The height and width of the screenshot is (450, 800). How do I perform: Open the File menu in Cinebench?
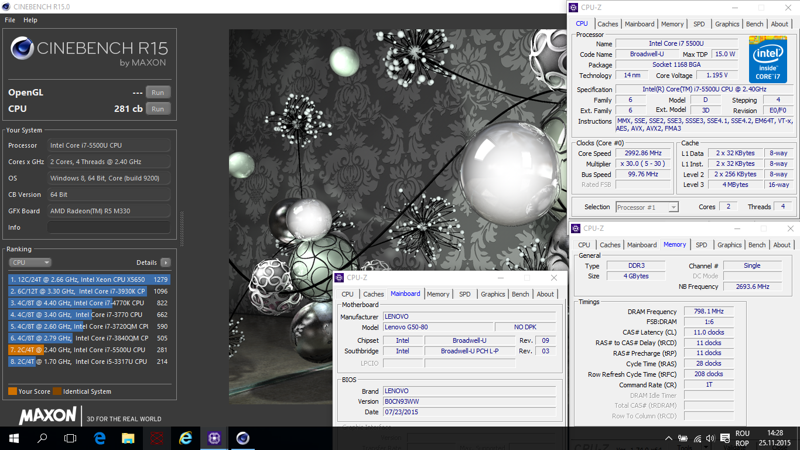click(x=10, y=20)
